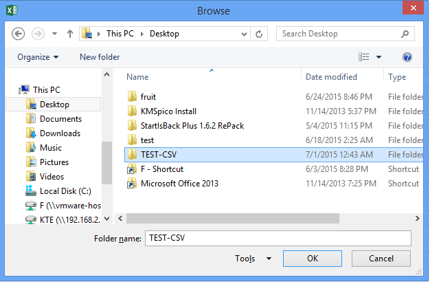Select the fruit folder icon

(133, 97)
